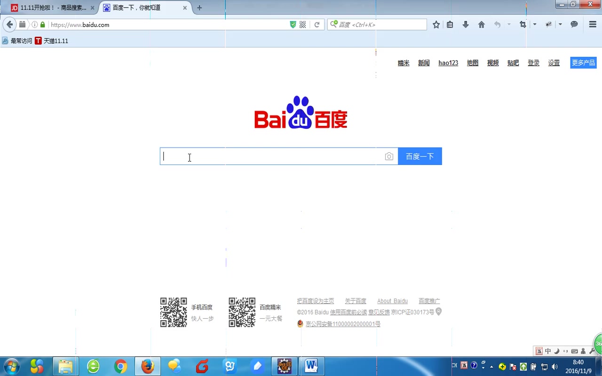Click the Baidu logo
This screenshot has width=602, height=376.
[301, 112]
